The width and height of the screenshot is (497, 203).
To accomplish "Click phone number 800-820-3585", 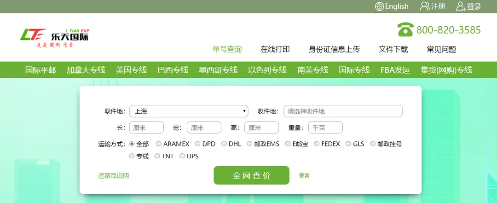I will click(449, 30).
